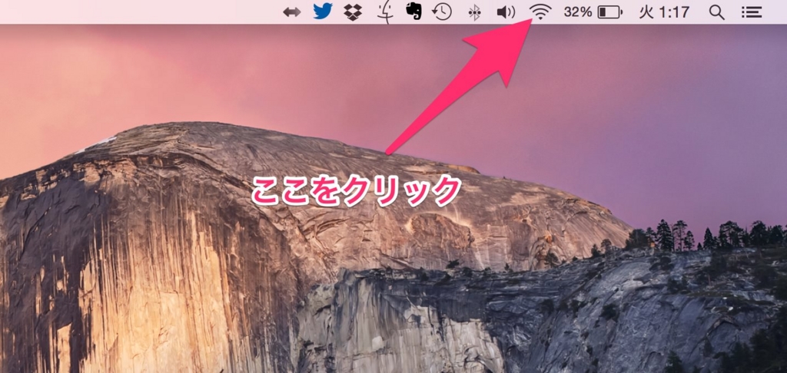The width and height of the screenshot is (787, 373).
Task: Click the battery icon in menu bar
Action: (x=610, y=12)
